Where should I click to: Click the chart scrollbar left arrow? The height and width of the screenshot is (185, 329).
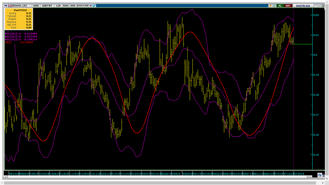click(5, 177)
